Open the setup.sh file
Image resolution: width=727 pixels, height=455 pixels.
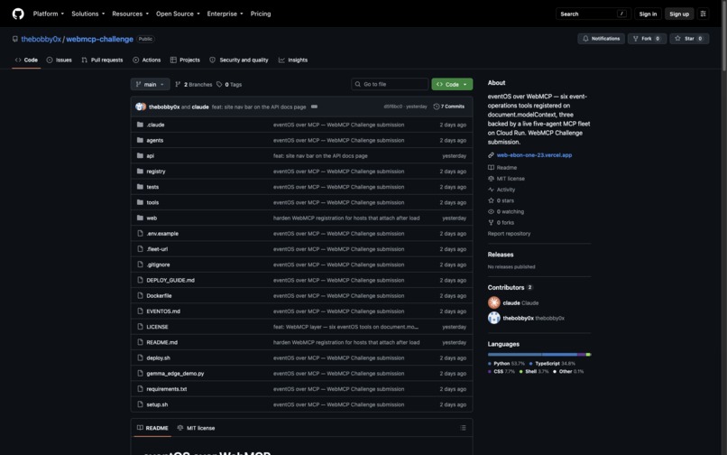[x=157, y=404]
